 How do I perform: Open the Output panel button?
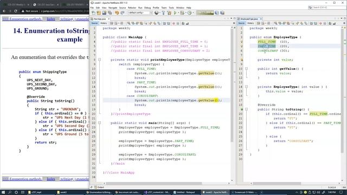point(99,187)
